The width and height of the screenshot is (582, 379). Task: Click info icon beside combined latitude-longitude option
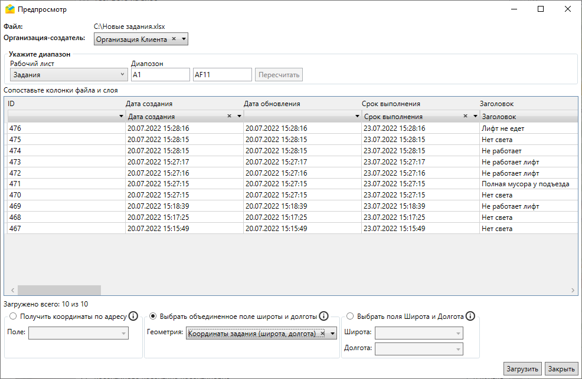coord(323,316)
